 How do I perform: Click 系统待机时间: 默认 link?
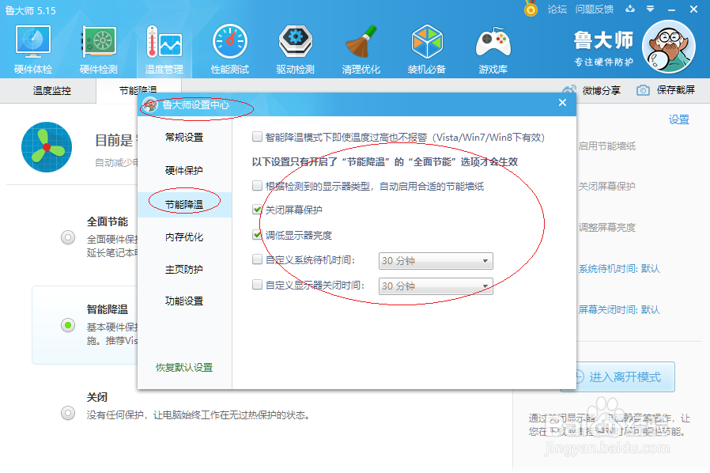click(619, 269)
